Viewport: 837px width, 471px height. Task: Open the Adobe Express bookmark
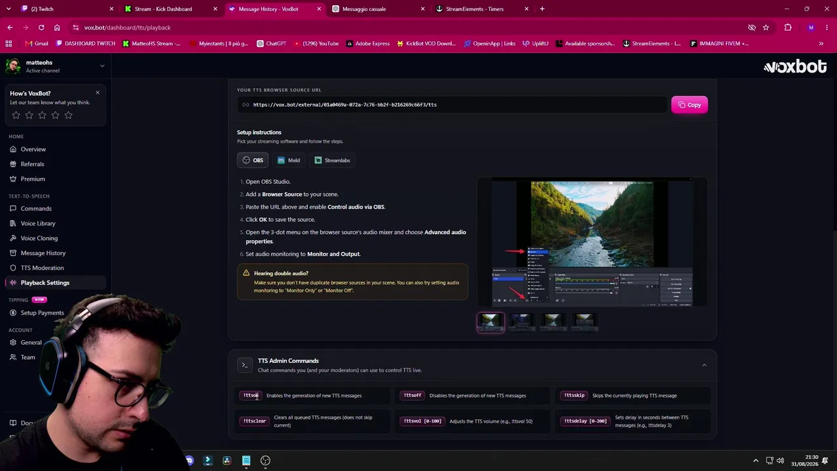[368, 44]
